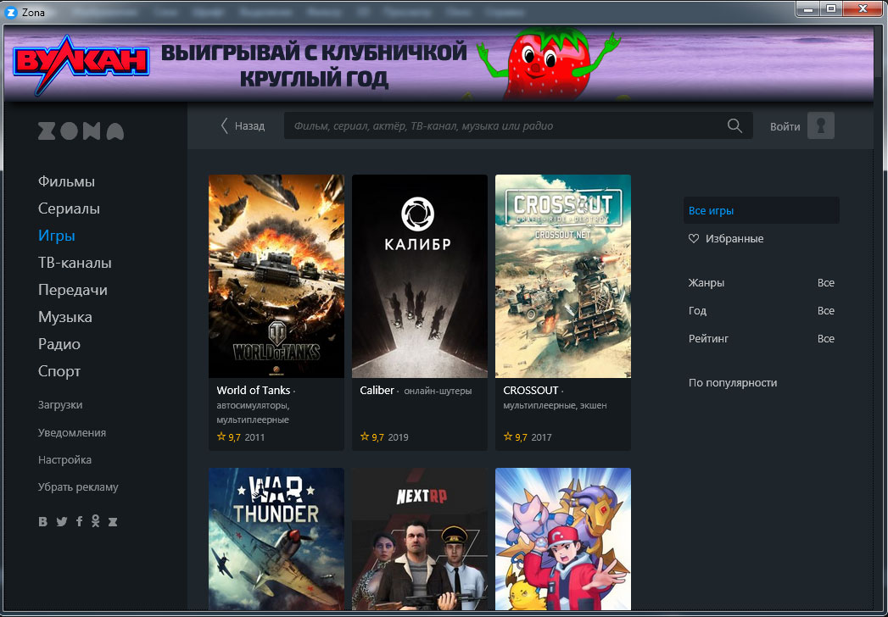Click the star rating under CROSSOUT
888x617 pixels.
516,437
